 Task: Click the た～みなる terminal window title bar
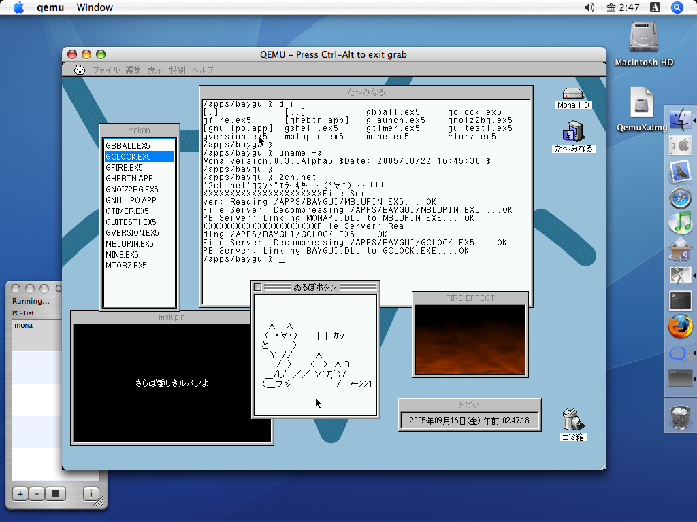coord(366,92)
